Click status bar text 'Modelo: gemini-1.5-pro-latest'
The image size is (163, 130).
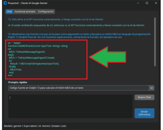click(x=21, y=126)
